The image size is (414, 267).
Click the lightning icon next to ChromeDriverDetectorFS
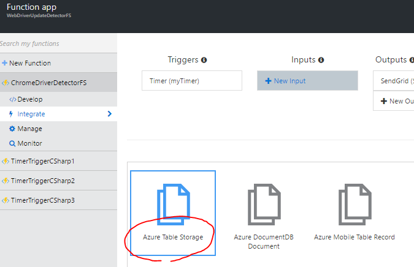tap(6, 83)
